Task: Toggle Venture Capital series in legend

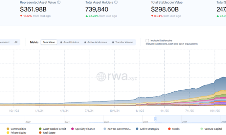Action: coord(211,129)
